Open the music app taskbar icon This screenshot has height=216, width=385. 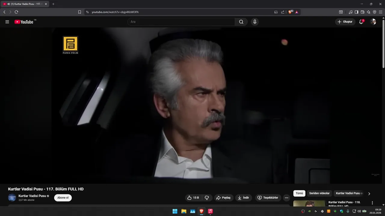tap(210, 211)
